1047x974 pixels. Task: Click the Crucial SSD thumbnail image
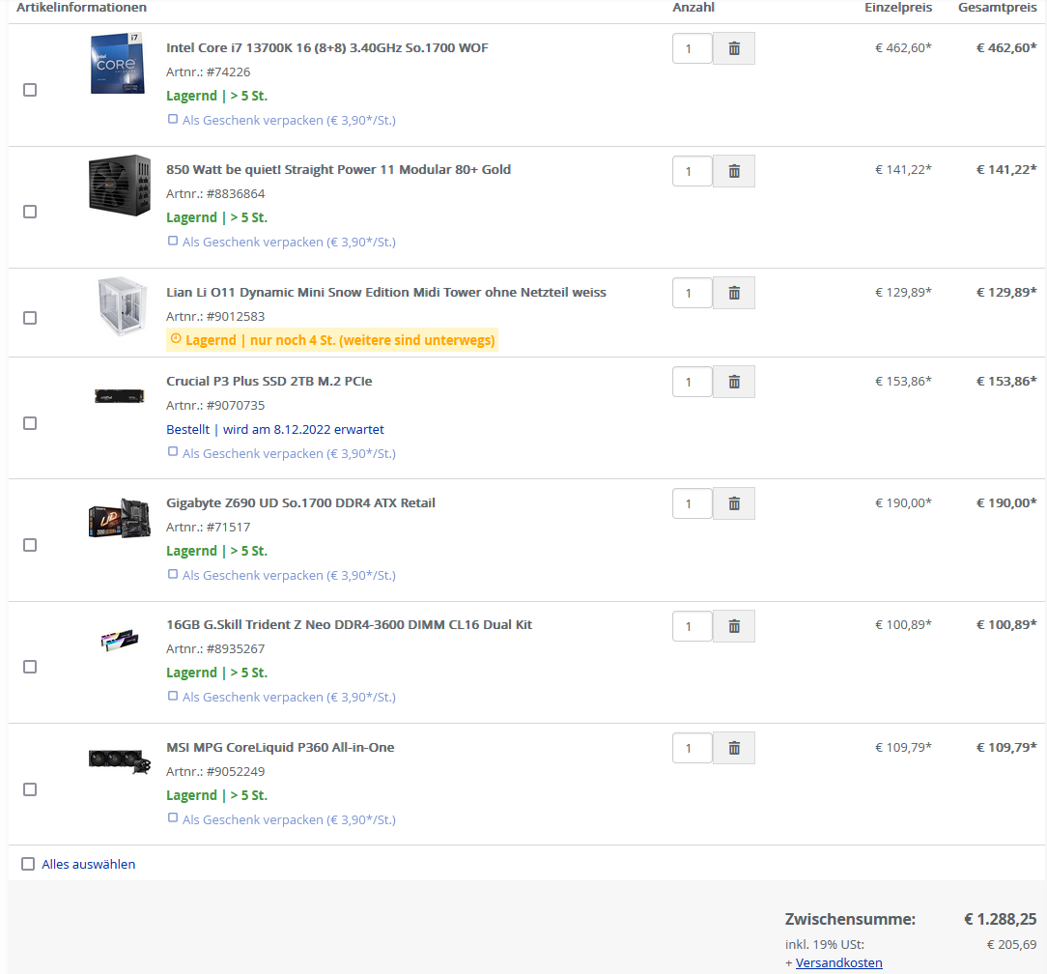pyautogui.click(x=120, y=397)
